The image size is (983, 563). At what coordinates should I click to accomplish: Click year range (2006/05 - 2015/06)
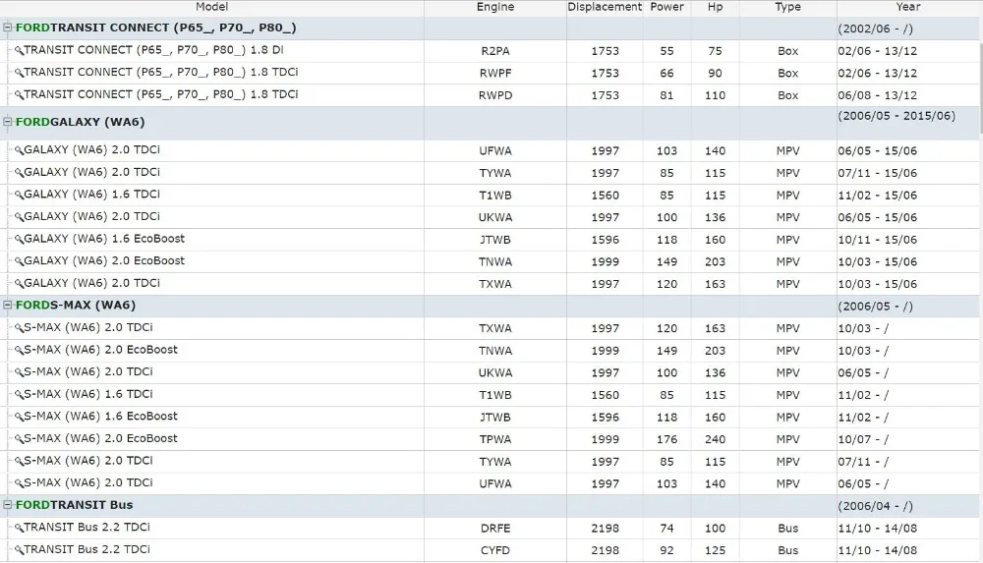tap(896, 116)
